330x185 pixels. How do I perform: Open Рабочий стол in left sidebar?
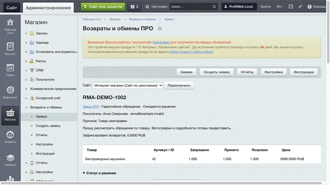(x=10, y=26)
